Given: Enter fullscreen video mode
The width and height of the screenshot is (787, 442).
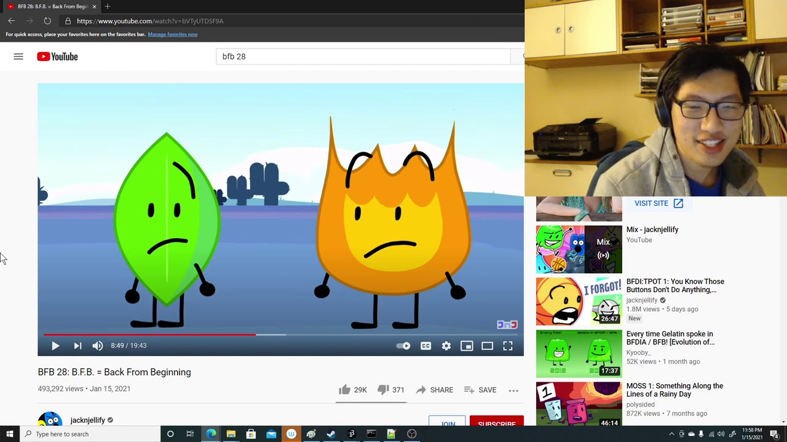Looking at the screenshot, I should point(508,346).
